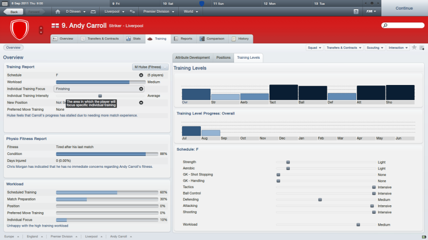Click the Shooting schedule slider handle

click(374, 212)
